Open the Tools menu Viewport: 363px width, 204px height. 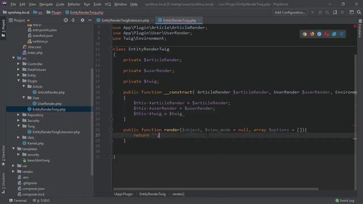pos(97,4)
